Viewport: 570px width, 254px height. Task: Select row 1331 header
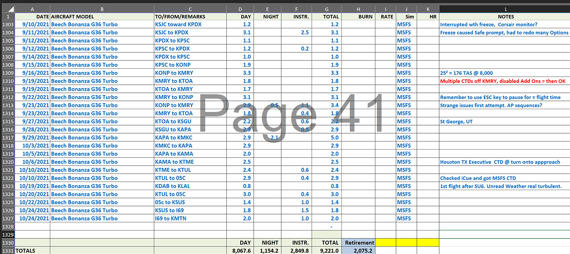point(8,250)
